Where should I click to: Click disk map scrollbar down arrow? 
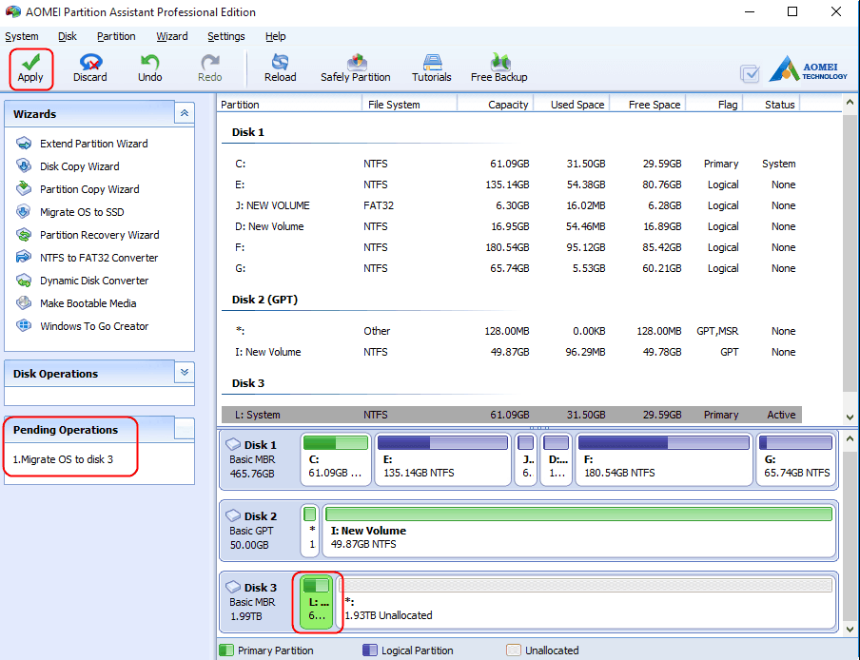[x=850, y=629]
